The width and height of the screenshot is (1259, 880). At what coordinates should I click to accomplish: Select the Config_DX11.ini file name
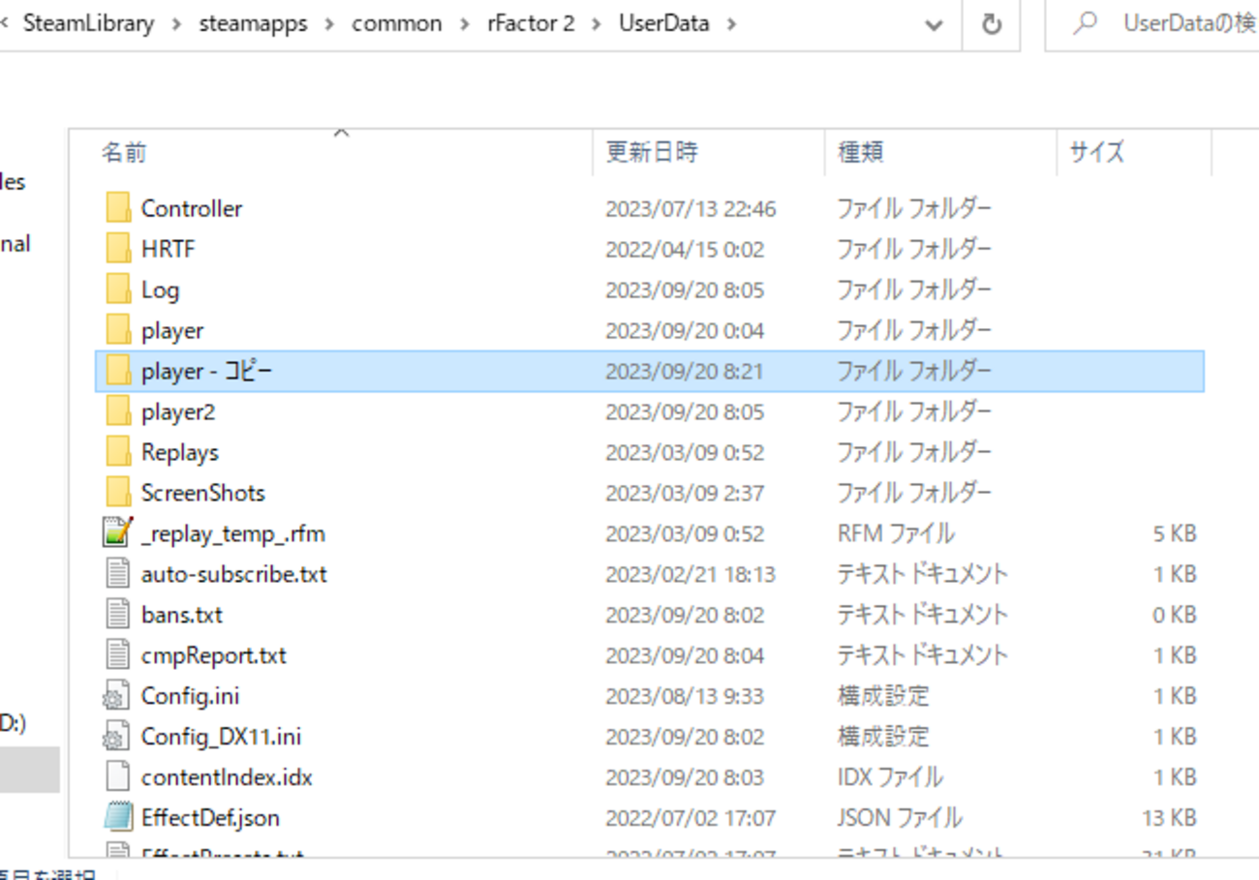(x=222, y=738)
